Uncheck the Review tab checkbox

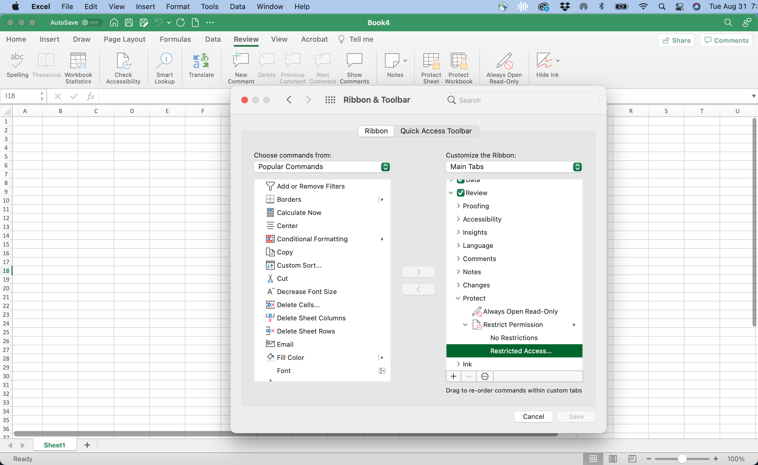coord(460,193)
